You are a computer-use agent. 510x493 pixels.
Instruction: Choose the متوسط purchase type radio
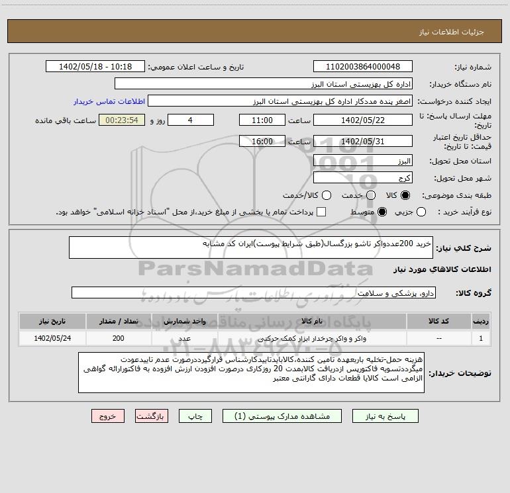tap(382, 212)
